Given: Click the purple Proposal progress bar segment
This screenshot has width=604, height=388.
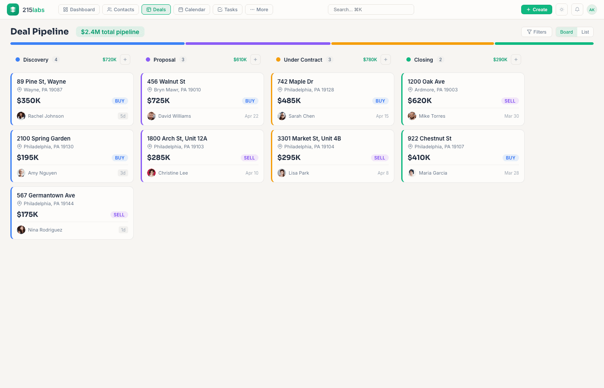Looking at the screenshot, I should pos(258,43).
